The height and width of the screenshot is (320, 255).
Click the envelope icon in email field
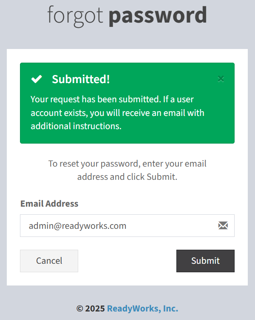(x=223, y=225)
